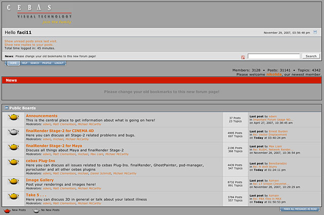
Task: Click the red News section header
Action: pos(162,80)
